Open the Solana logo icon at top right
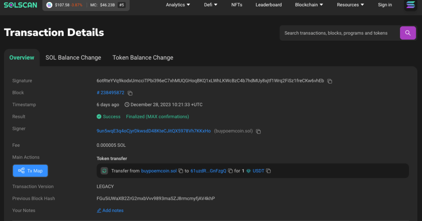Screen dimensions: 422x221 [x=411, y=5]
